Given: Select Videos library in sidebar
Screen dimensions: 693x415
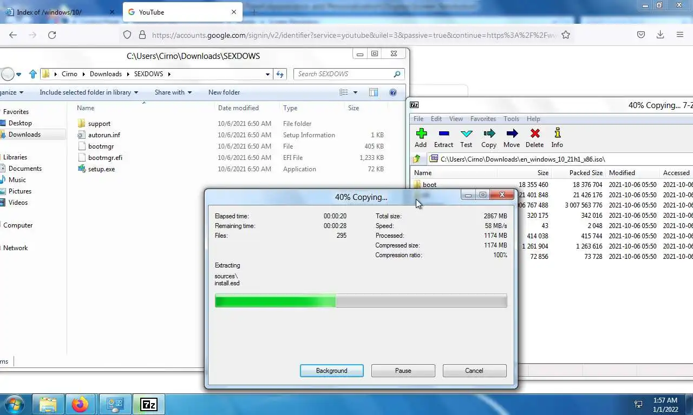Looking at the screenshot, I should click(x=18, y=203).
